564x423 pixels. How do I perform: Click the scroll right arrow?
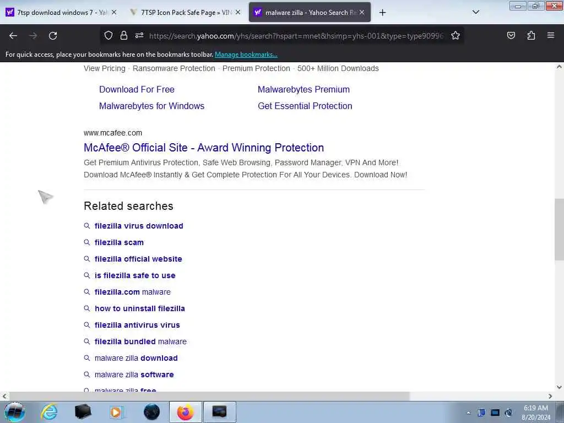[x=550, y=396]
